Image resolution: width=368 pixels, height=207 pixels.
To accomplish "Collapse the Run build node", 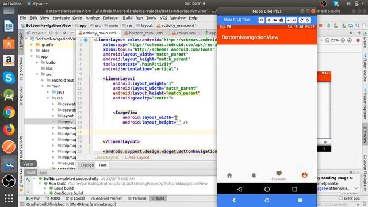I will (40, 183).
